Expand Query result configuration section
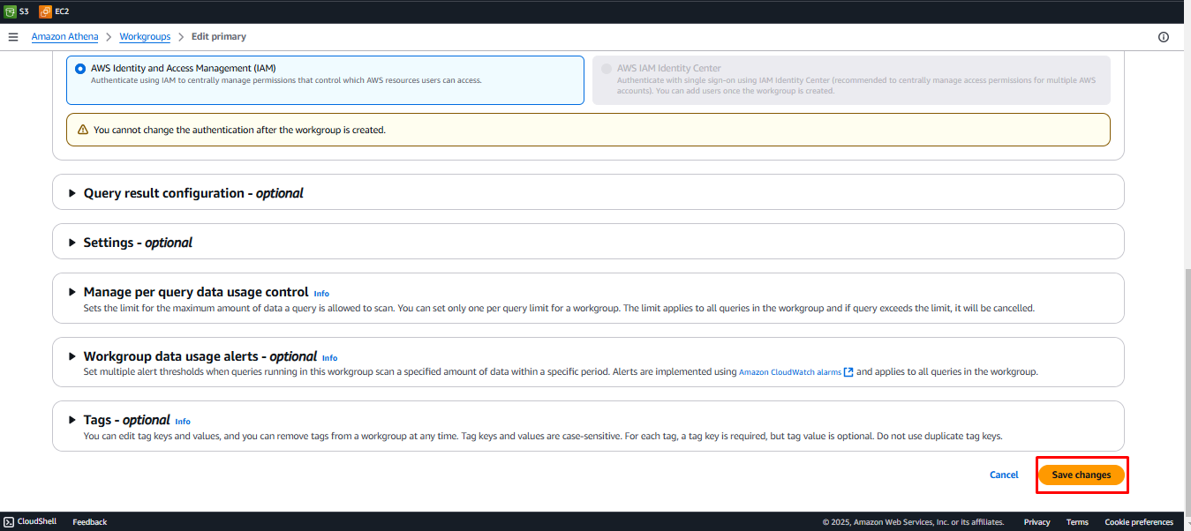This screenshot has height=531, width=1191. [x=72, y=193]
